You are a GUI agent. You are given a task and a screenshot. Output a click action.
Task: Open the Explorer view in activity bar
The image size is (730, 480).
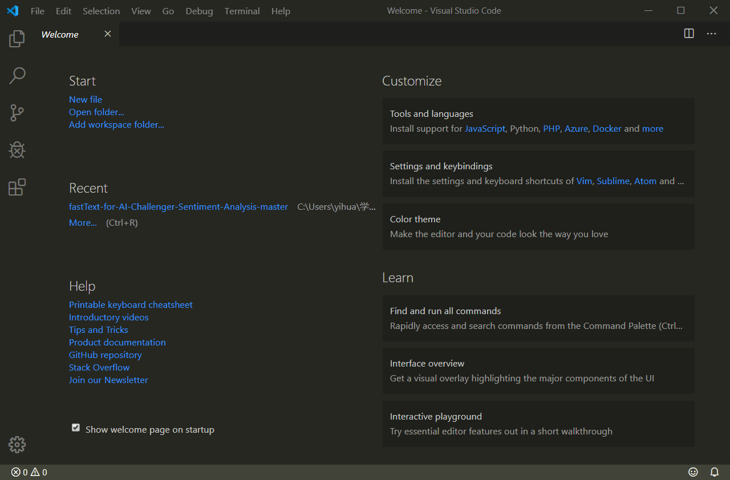click(17, 39)
